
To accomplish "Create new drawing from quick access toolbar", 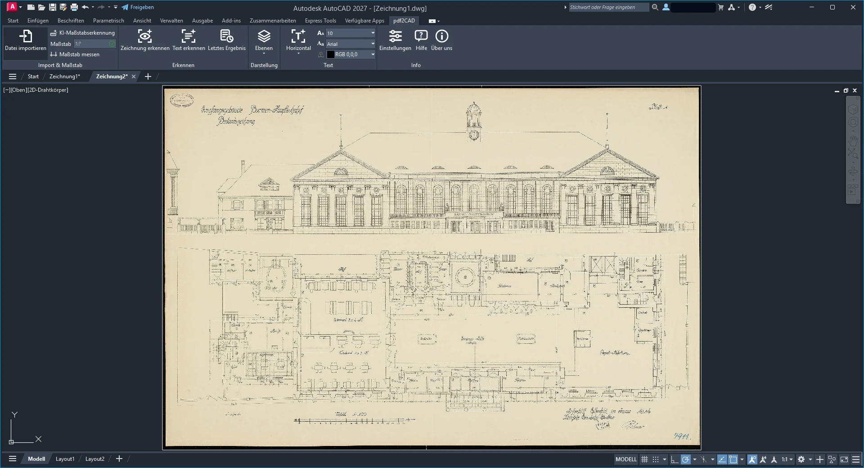I will click(x=31, y=7).
